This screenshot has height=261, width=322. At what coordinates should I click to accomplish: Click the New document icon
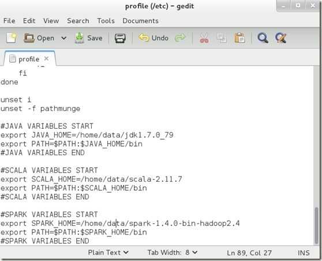(12, 38)
